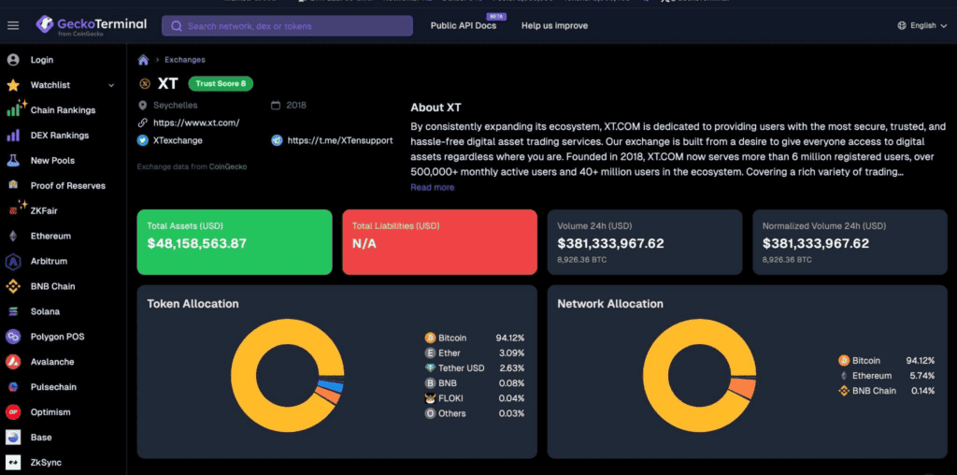Screen dimensions: 957x475
Task: Go to Chain Rankings in the sidebar
Action: click(x=63, y=110)
